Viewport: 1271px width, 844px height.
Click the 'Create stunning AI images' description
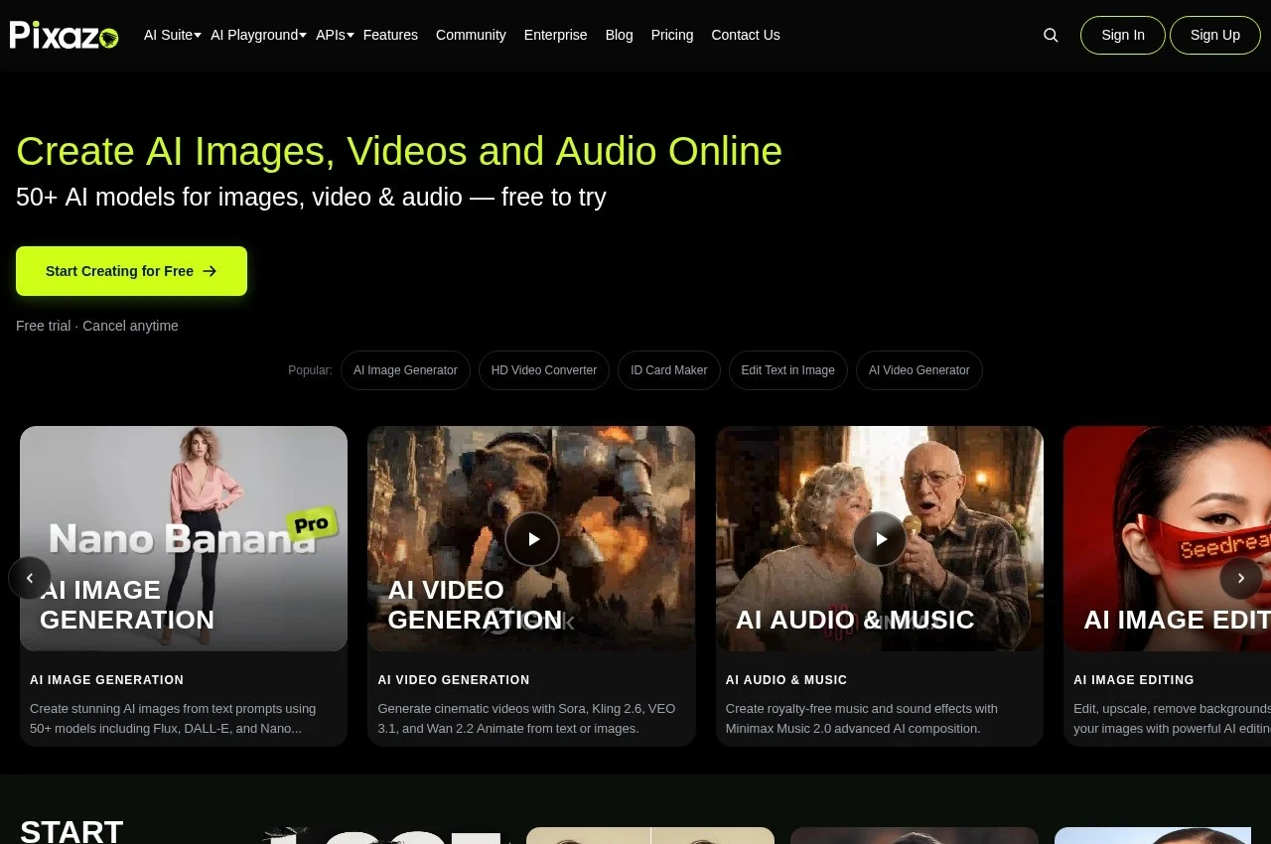click(173, 719)
